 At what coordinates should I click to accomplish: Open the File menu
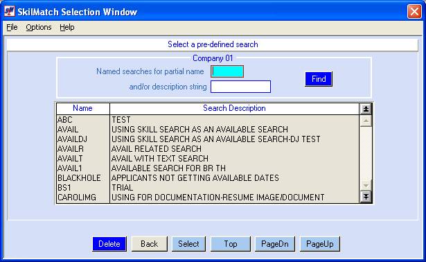pos(12,27)
